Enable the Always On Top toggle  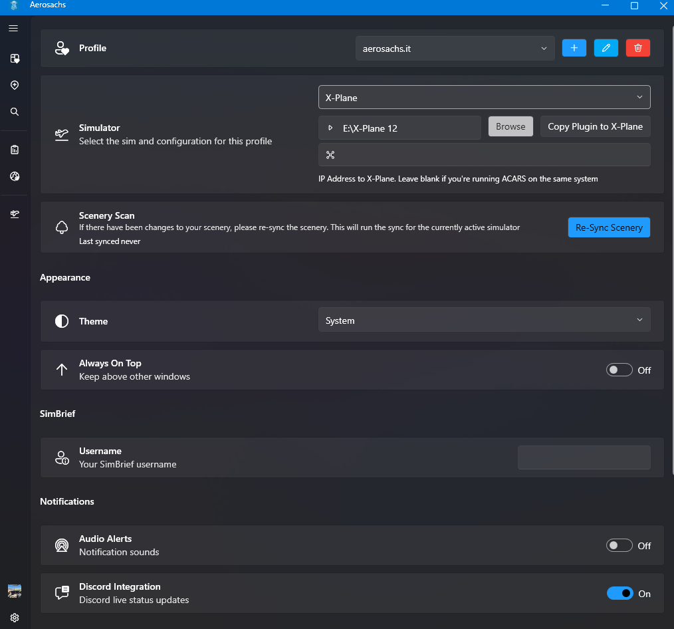619,370
